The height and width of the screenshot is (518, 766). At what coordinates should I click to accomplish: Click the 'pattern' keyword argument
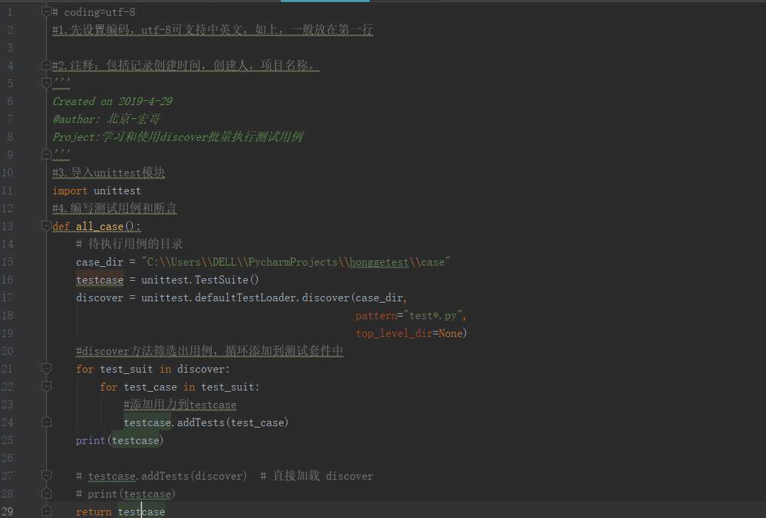click(376, 315)
